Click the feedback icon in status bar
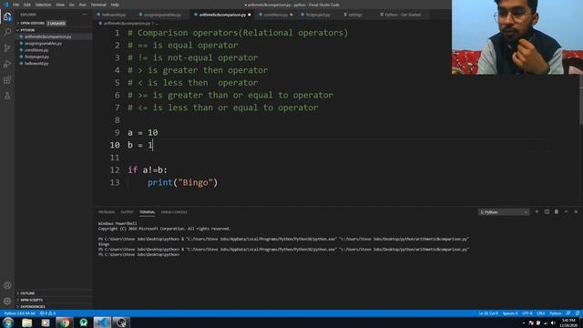This screenshot has width=583, height=328. (x=568, y=313)
